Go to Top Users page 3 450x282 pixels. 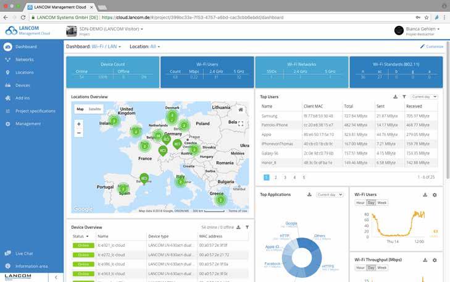[285, 177]
